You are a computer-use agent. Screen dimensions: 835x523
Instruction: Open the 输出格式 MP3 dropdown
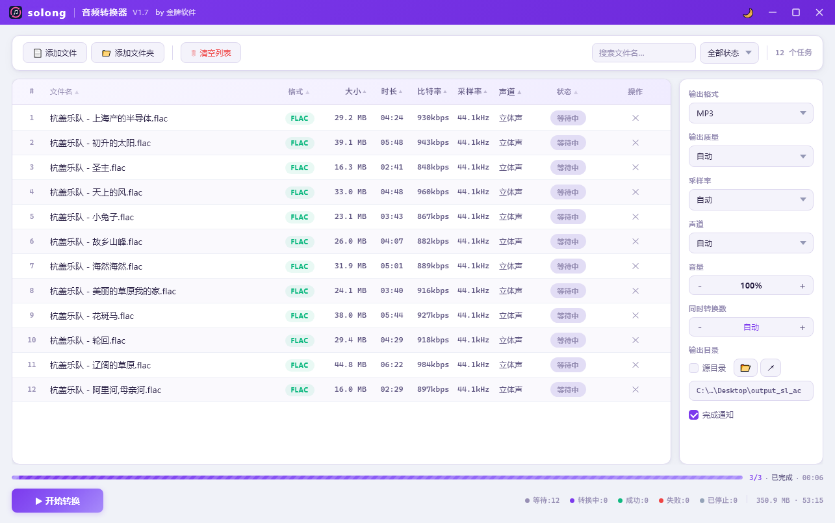751,113
